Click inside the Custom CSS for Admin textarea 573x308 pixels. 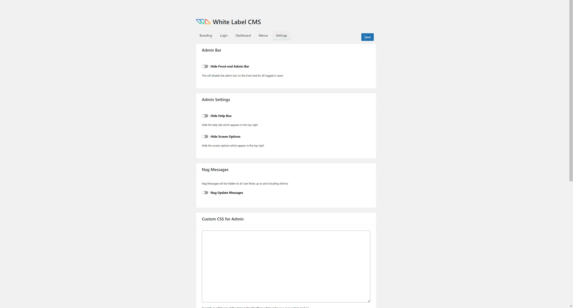(x=286, y=266)
